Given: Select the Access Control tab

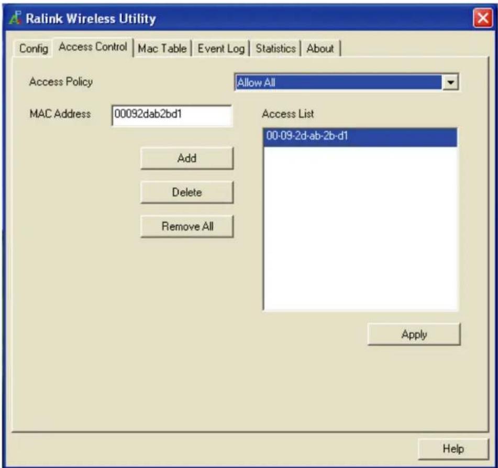Looking at the screenshot, I should 93,47.
